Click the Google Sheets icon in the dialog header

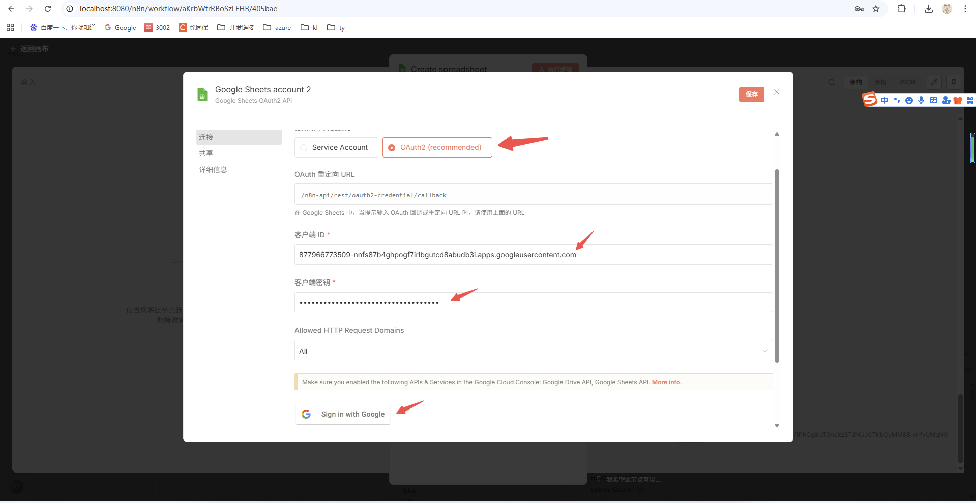202,95
